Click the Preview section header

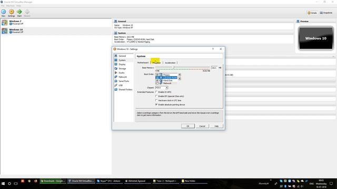pyautogui.click(x=315, y=22)
